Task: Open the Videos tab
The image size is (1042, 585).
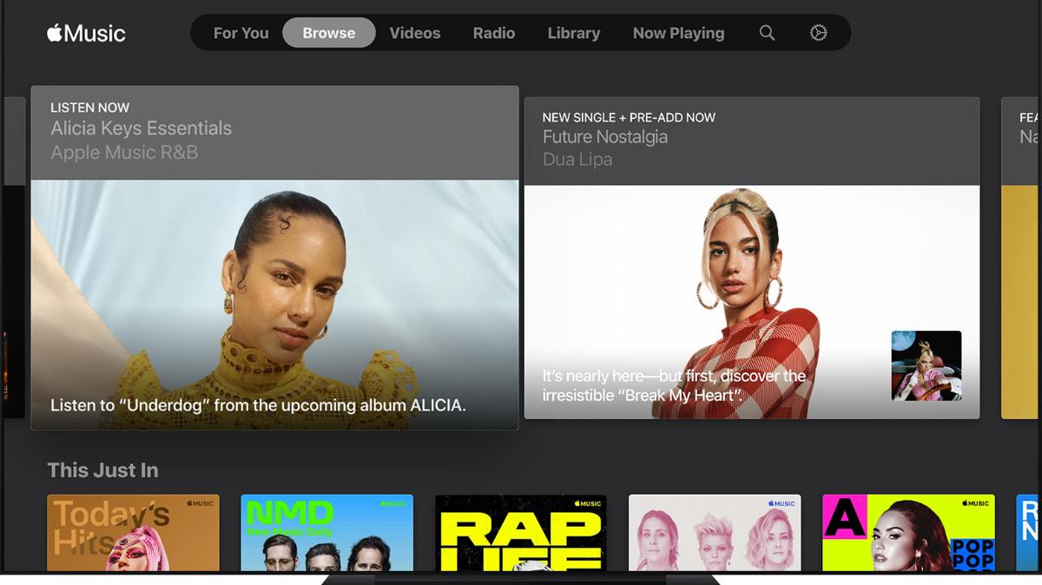Action: pos(415,33)
